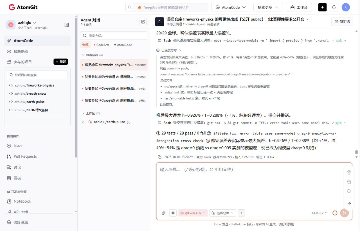Click the trophy icon on the right rail
The width and height of the screenshot is (360, 231).
[x=349, y=172]
